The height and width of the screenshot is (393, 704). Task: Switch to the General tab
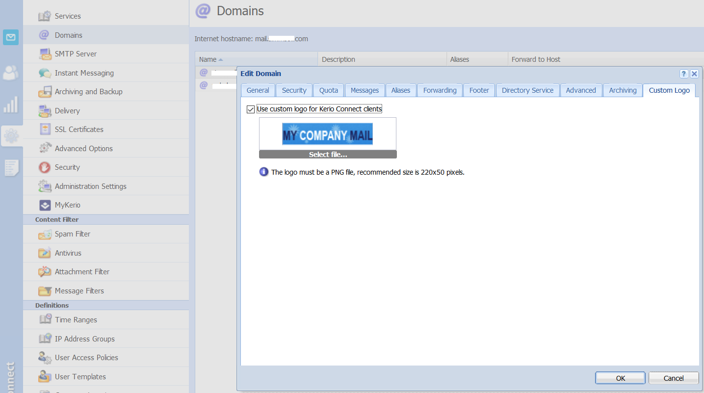(258, 90)
